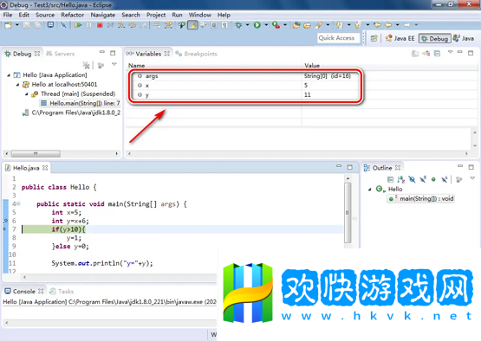Viewport: 481px width, 341px height.
Task: Open the Window menu
Action: 199,15
